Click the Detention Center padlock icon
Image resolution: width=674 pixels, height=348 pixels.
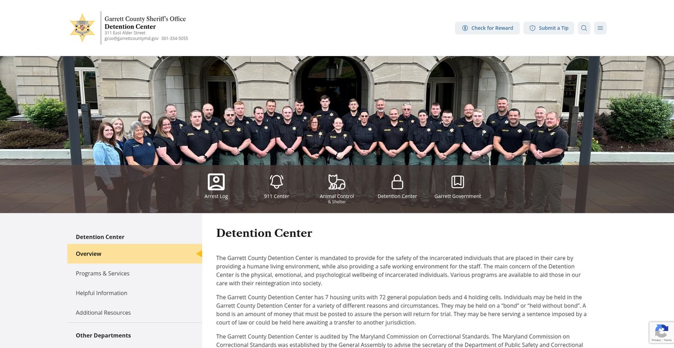coord(397,181)
